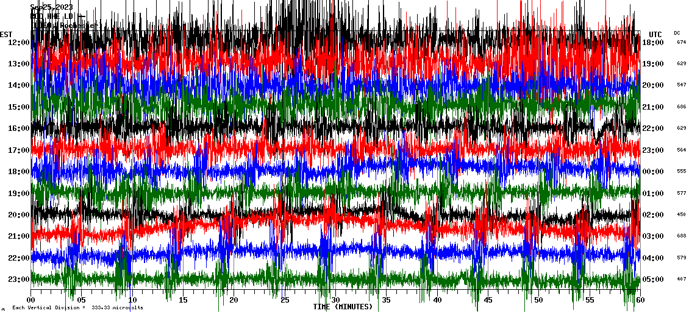The image size is (689, 316).
Task: Click the DC value 564
Action: [682, 150]
